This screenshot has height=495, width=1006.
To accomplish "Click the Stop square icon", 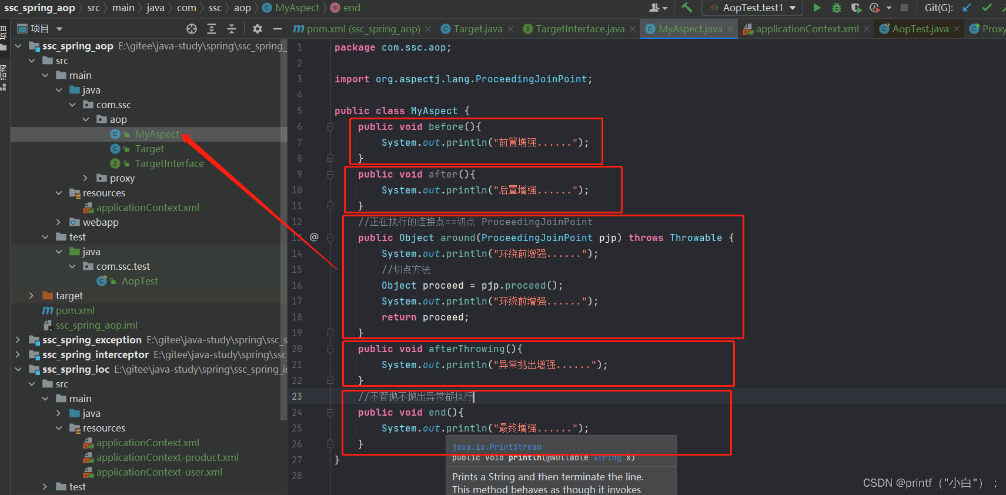I will click(x=904, y=8).
